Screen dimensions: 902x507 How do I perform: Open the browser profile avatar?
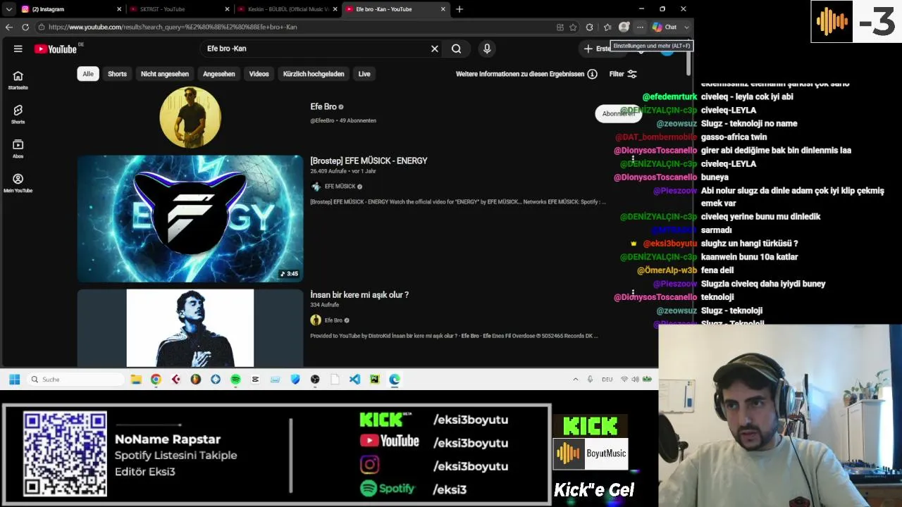[x=624, y=27]
